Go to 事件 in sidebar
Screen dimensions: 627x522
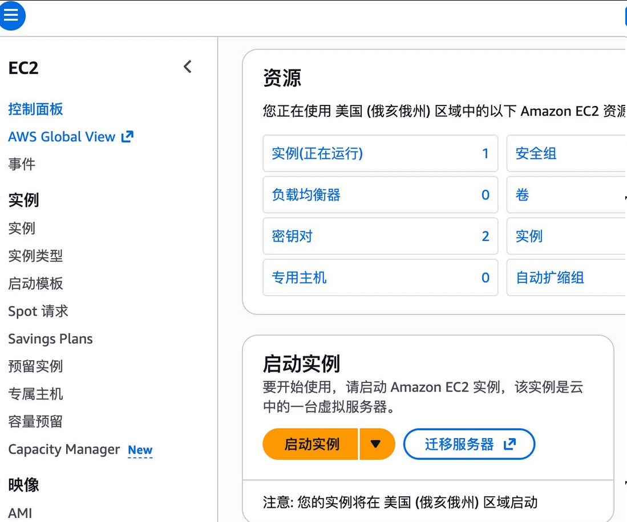point(22,165)
